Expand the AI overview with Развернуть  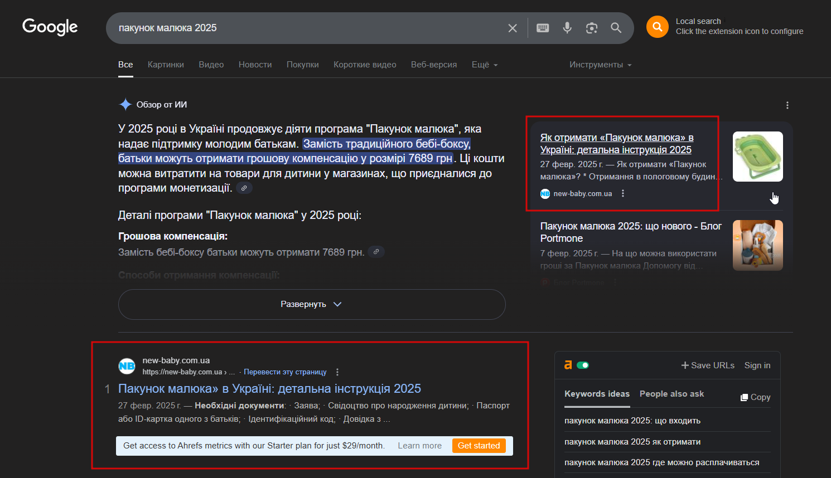click(312, 304)
